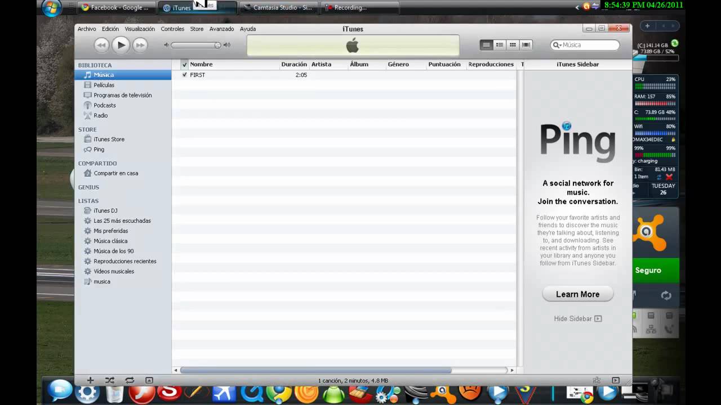Switch to Cover Flow view

526,45
